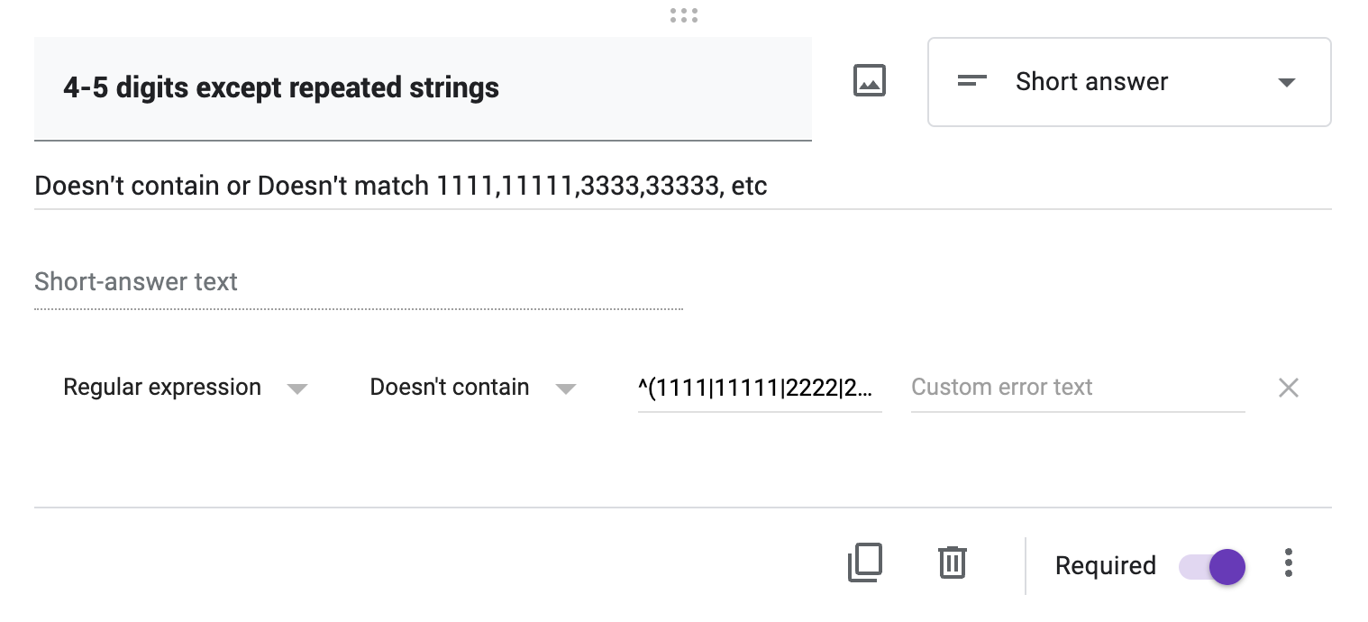
Task: Click the arrow next to Regular expression
Action: [296, 389]
